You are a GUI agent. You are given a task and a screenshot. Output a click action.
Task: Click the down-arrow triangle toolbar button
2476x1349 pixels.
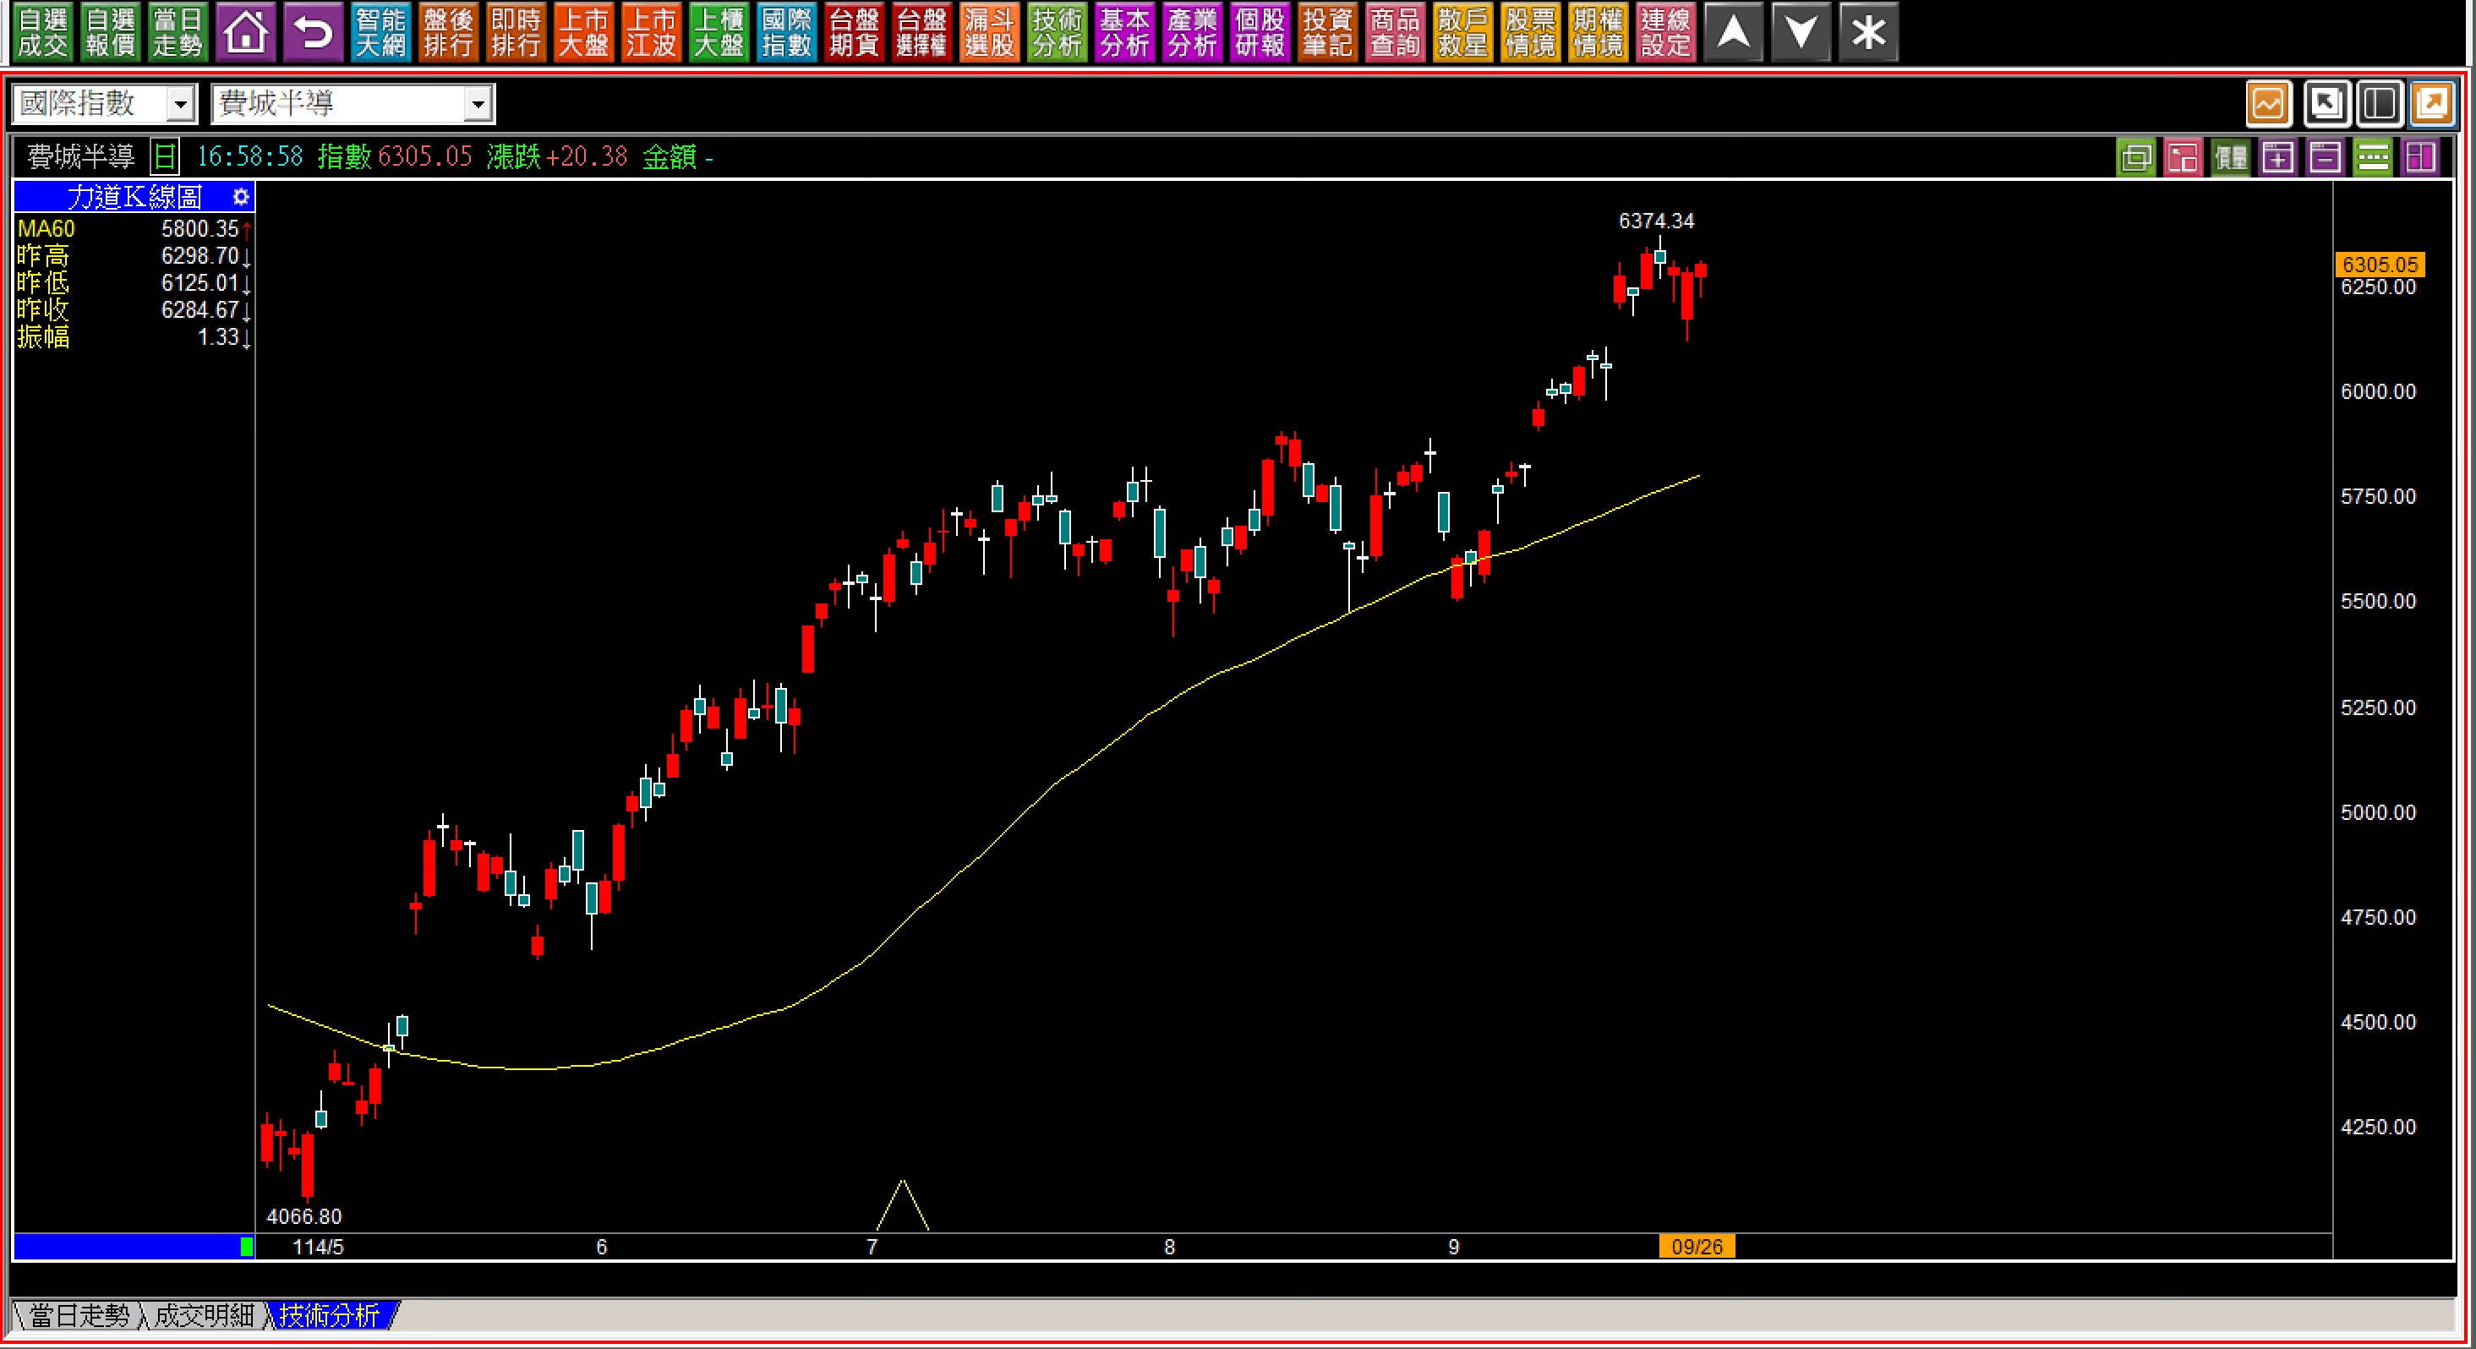pyautogui.click(x=1801, y=33)
